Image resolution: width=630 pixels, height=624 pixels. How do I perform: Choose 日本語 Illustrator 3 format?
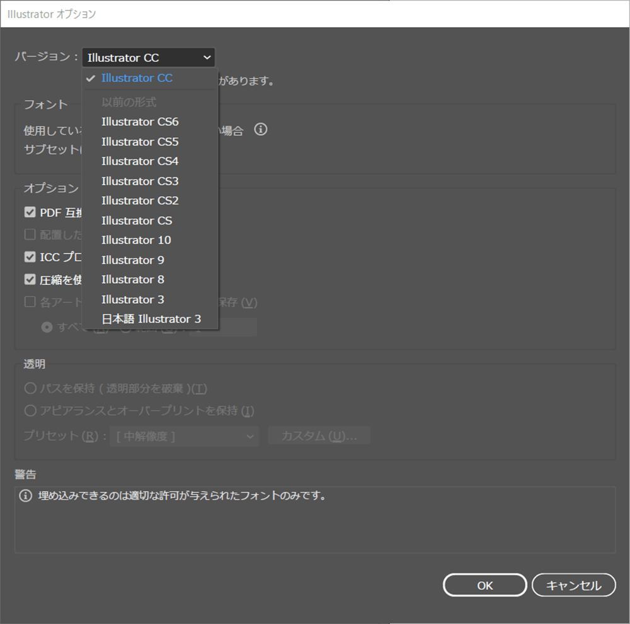click(151, 319)
